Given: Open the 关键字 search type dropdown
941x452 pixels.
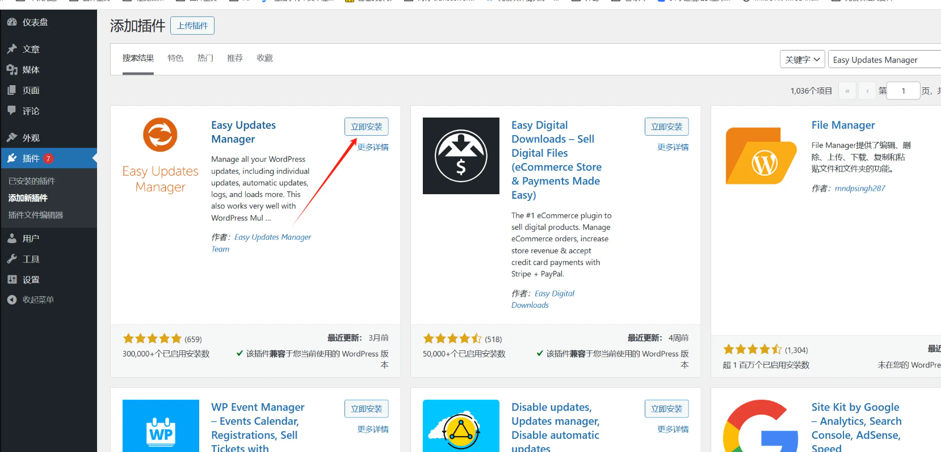Looking at the screenshot, I should coord(803,59).
